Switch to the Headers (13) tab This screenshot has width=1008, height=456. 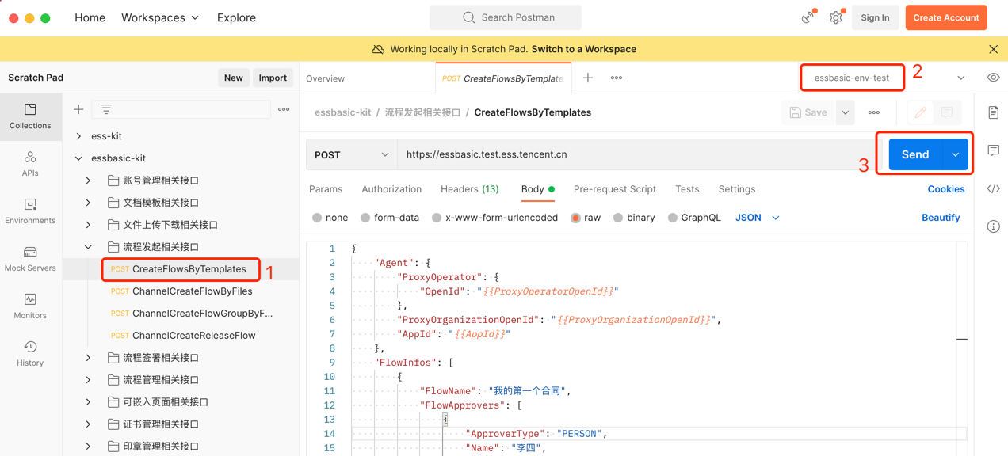(470, 189)
